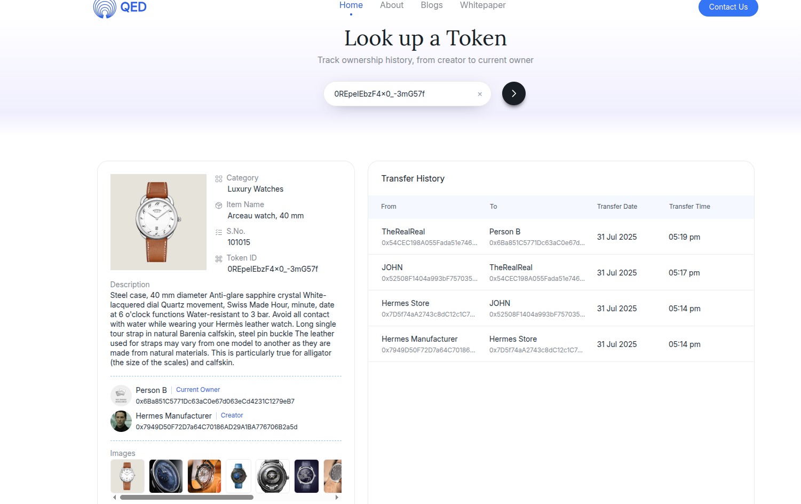Click JOHN in the To column
The height and width of the screenshot is (504, 801).
(500, 303)
